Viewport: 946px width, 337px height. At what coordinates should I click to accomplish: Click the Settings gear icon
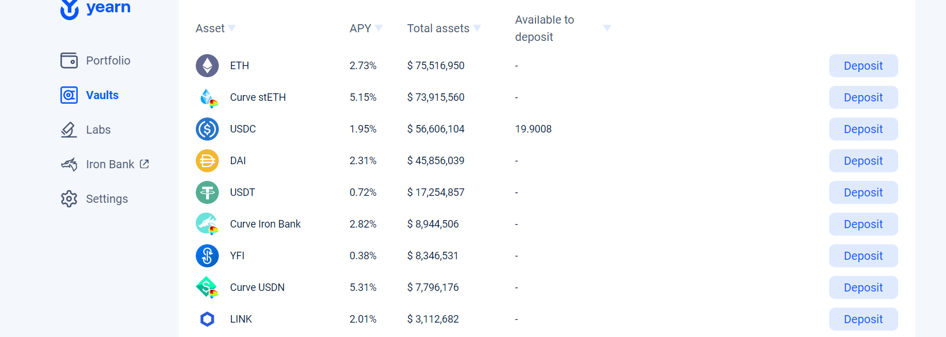point(69,199)
